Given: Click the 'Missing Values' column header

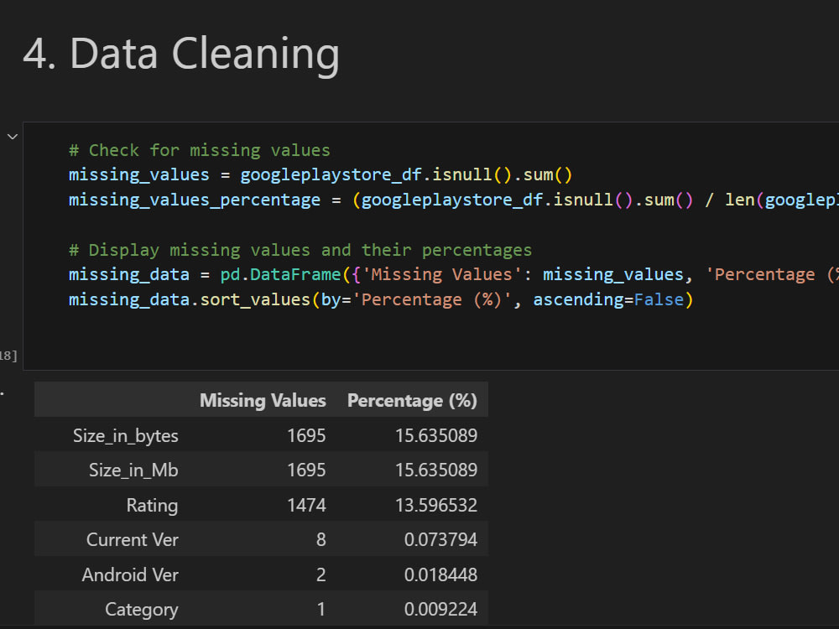Looking at the screenshot, I should 263,400.
